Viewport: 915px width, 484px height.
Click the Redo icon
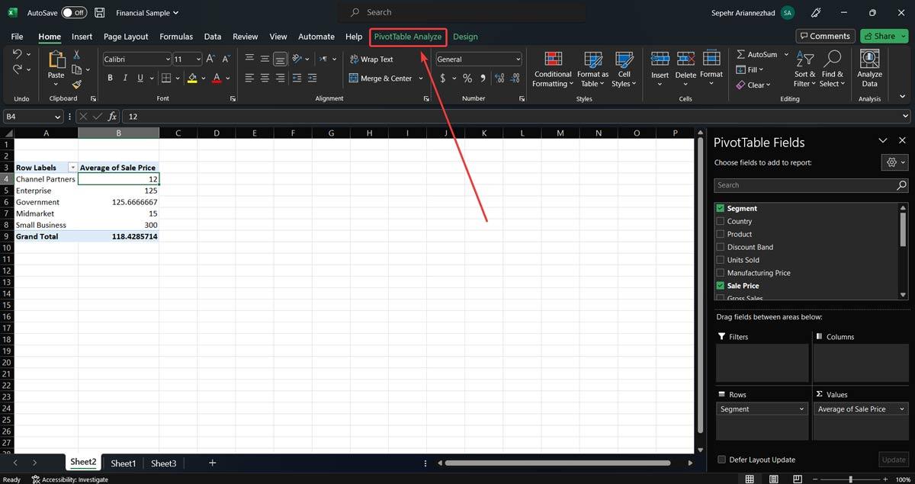17,69
